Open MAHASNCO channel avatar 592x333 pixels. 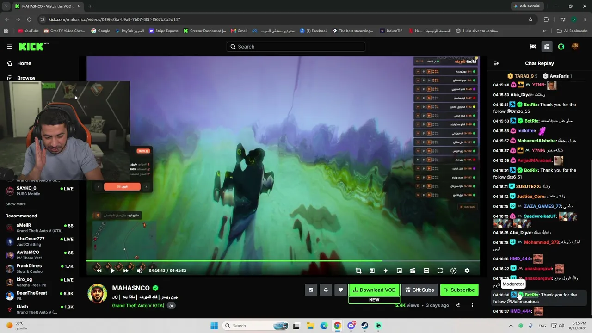[x=97, y=294]
